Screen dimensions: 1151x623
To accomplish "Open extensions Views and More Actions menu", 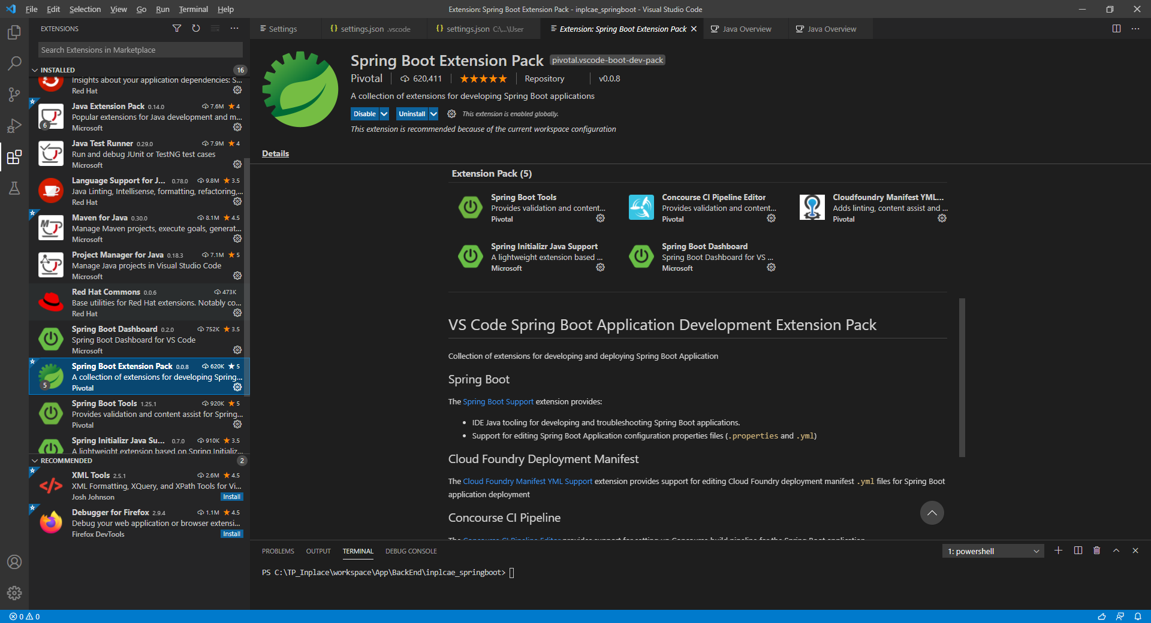I will [234, 29].
